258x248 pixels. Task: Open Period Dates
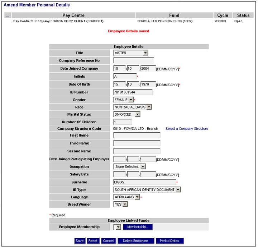[170, 241]
